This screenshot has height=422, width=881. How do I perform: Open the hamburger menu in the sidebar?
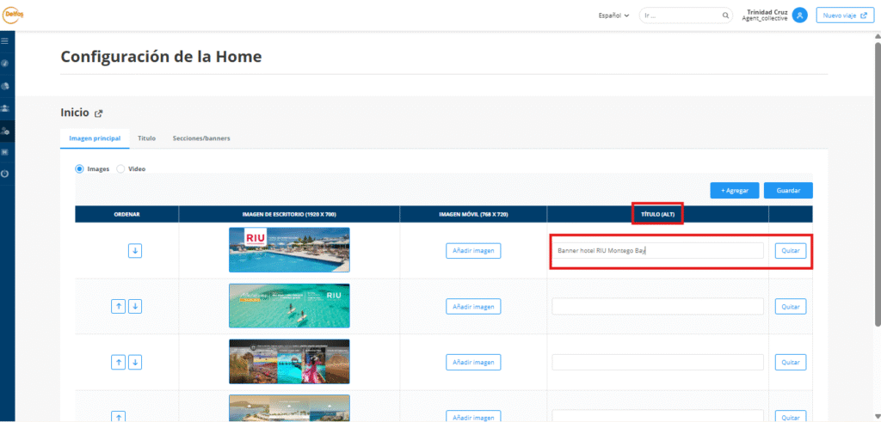point(5,40)
